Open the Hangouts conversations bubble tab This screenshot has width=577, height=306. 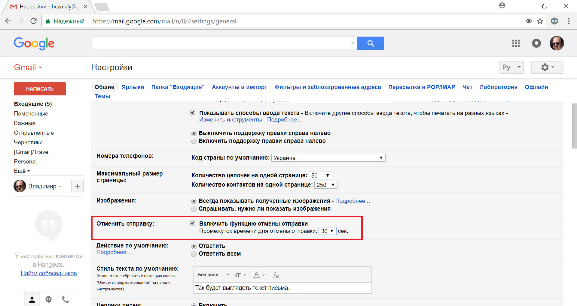pyautogui.click(x=48, y=299)
